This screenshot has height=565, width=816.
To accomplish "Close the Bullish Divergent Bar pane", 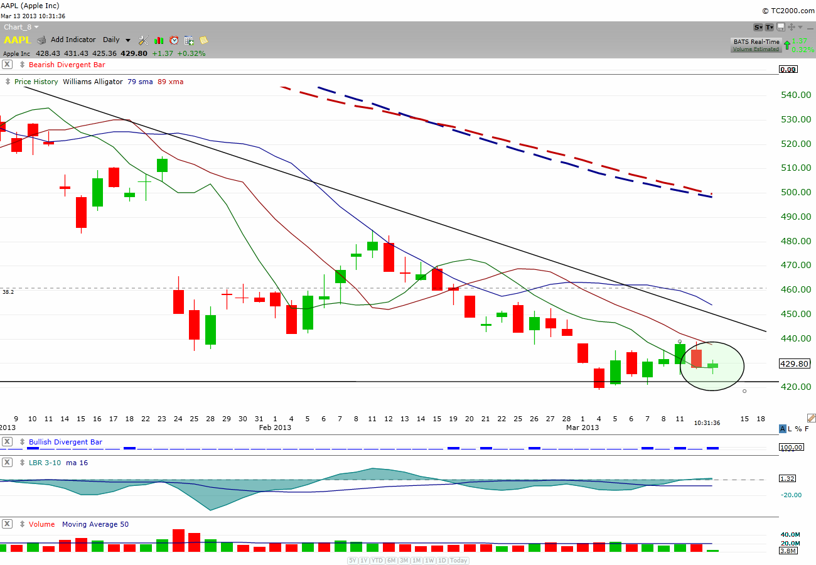I will pyautogui.click(x=8, y=442).
